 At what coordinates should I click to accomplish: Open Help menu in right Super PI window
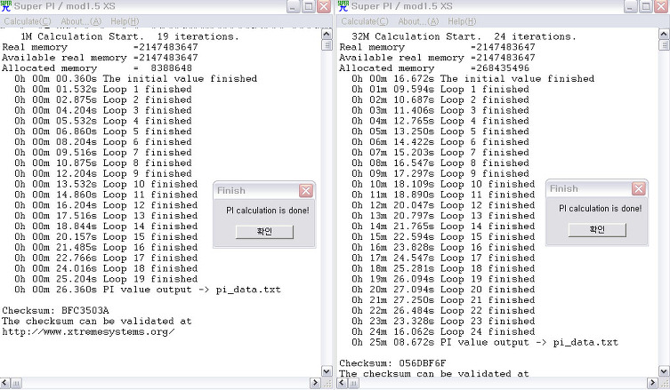(x=462, y=21)
